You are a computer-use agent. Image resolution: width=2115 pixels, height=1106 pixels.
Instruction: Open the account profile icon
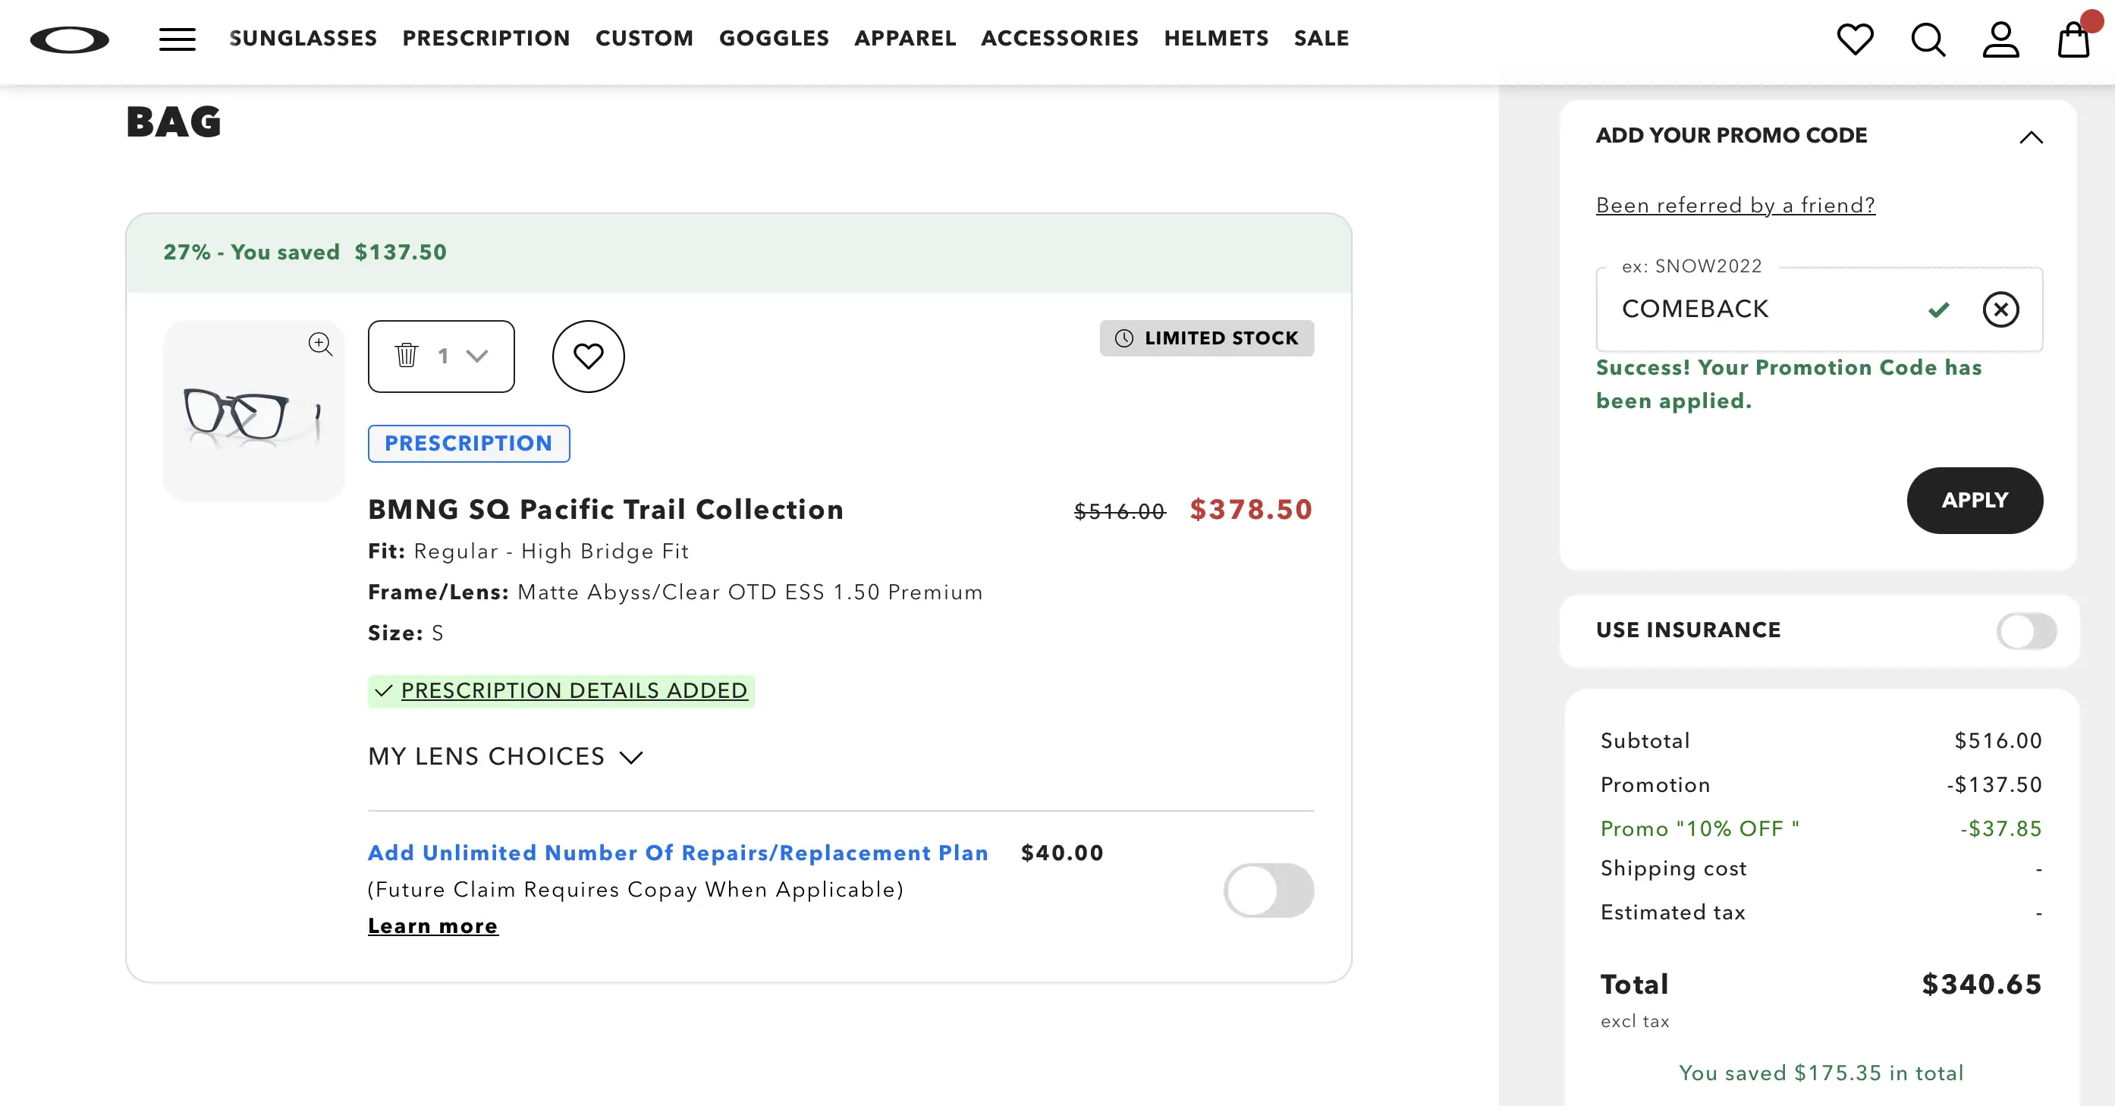2001,39
